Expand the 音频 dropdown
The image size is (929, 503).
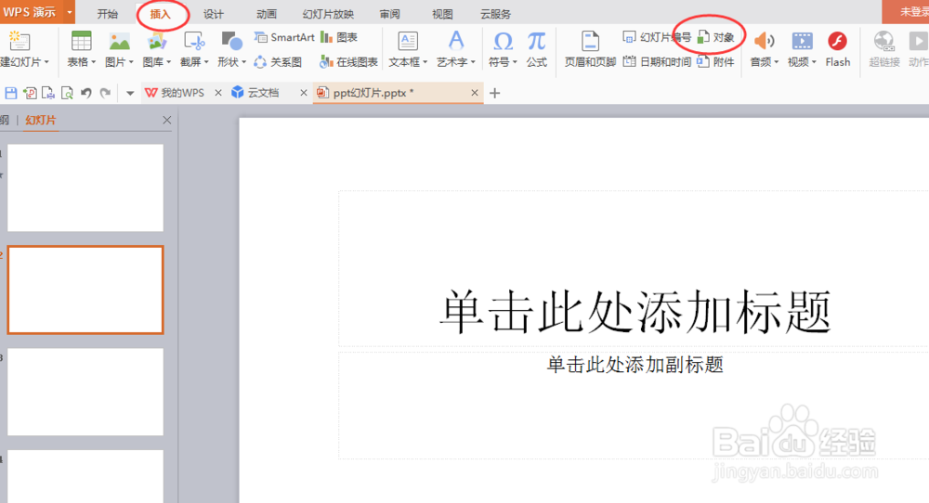coord(776,61)
